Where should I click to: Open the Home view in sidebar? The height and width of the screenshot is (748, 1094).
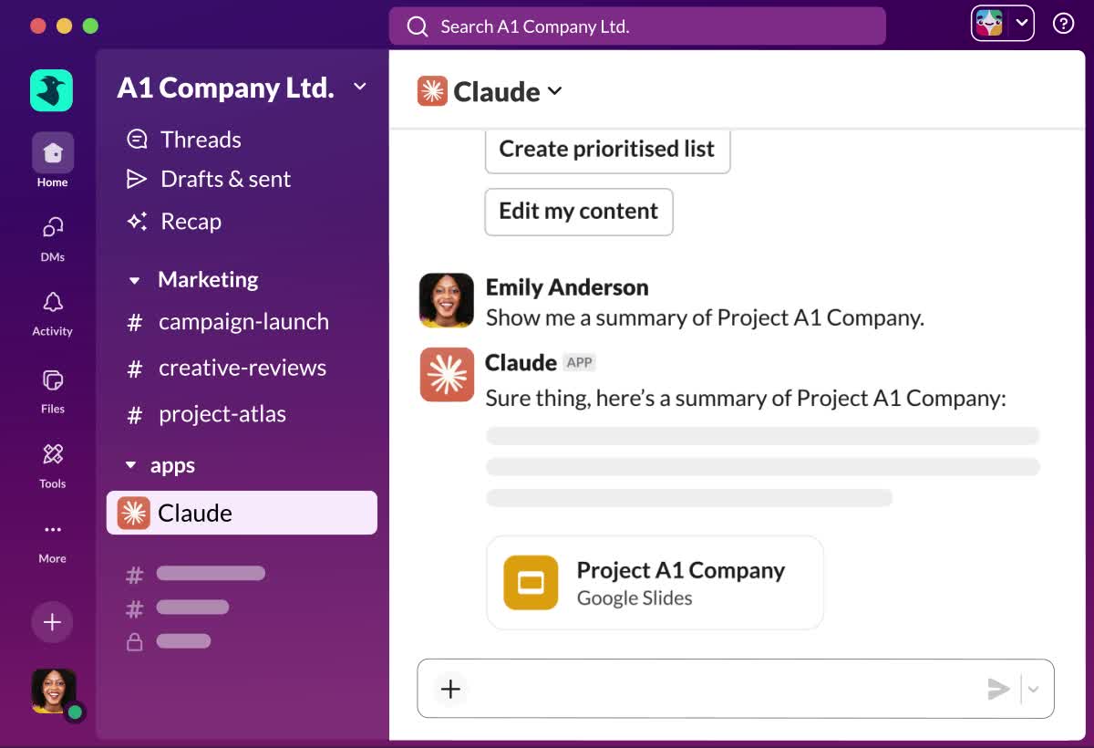53,153
